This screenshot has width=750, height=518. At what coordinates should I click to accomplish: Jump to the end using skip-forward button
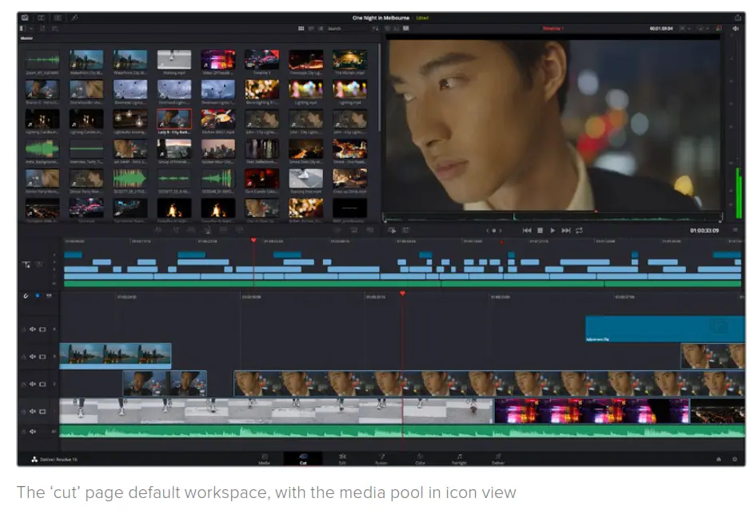[566, 231]
